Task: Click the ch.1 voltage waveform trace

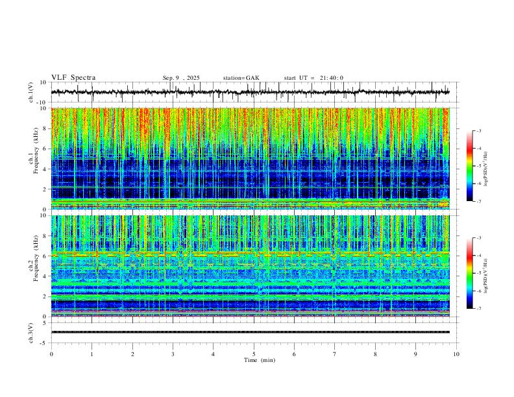Action: (250, 92)
